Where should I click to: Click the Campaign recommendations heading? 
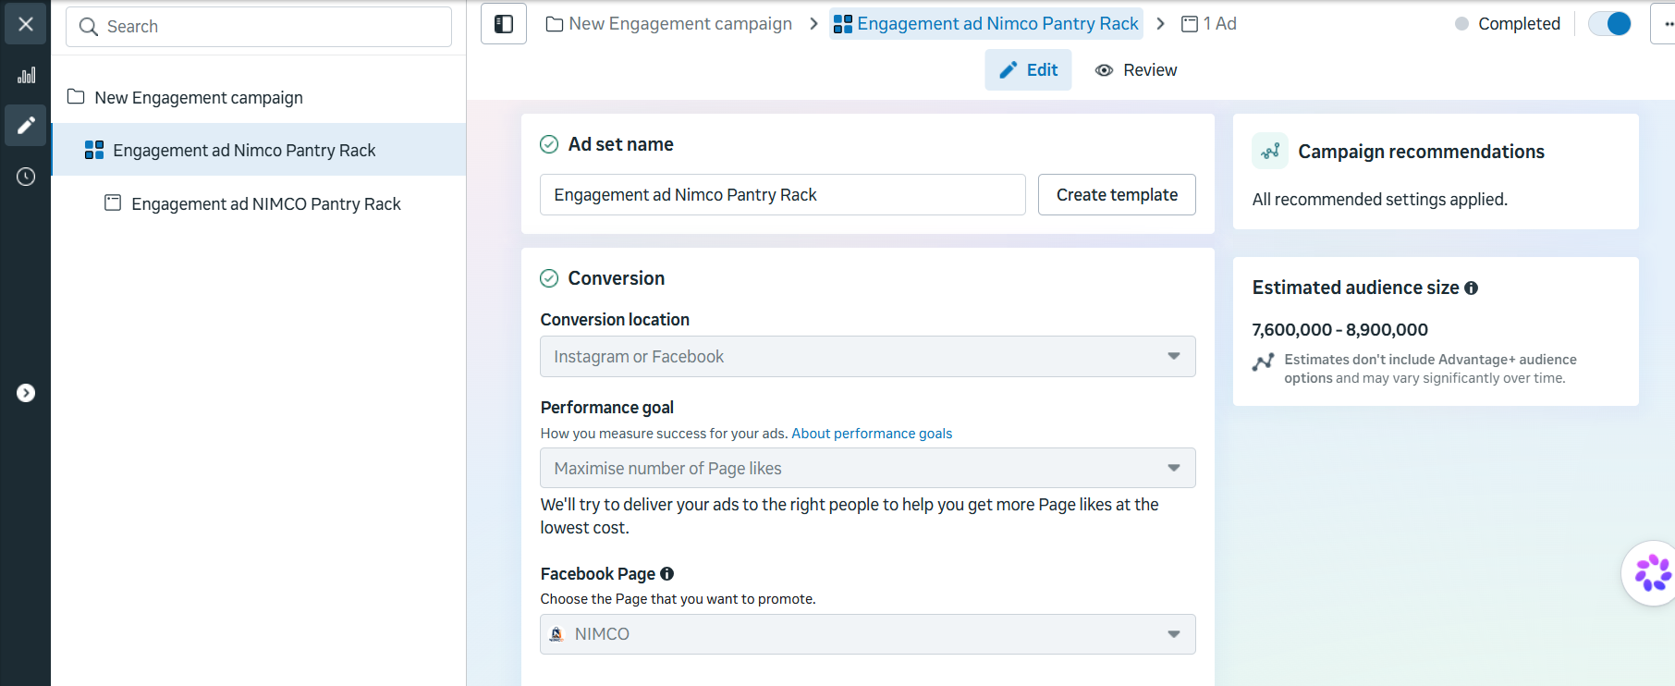1421,152
